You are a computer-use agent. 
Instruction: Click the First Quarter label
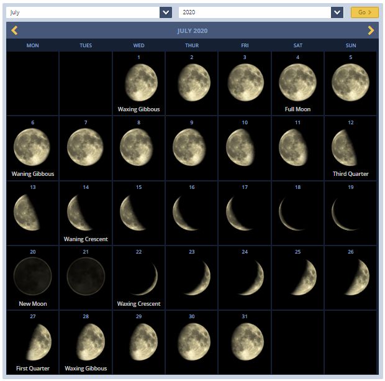coord(33,368)
